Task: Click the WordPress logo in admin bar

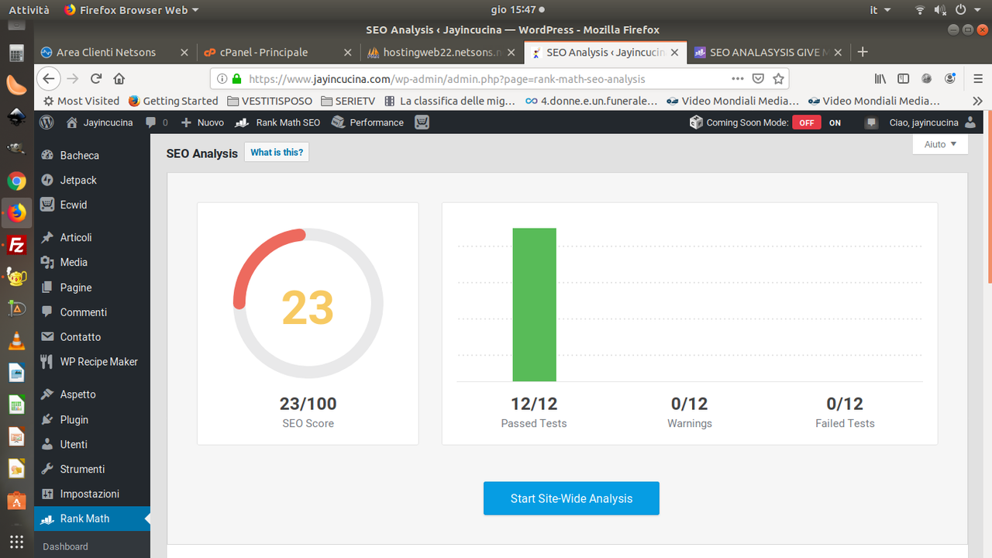Action: click(x=46, y=122)
